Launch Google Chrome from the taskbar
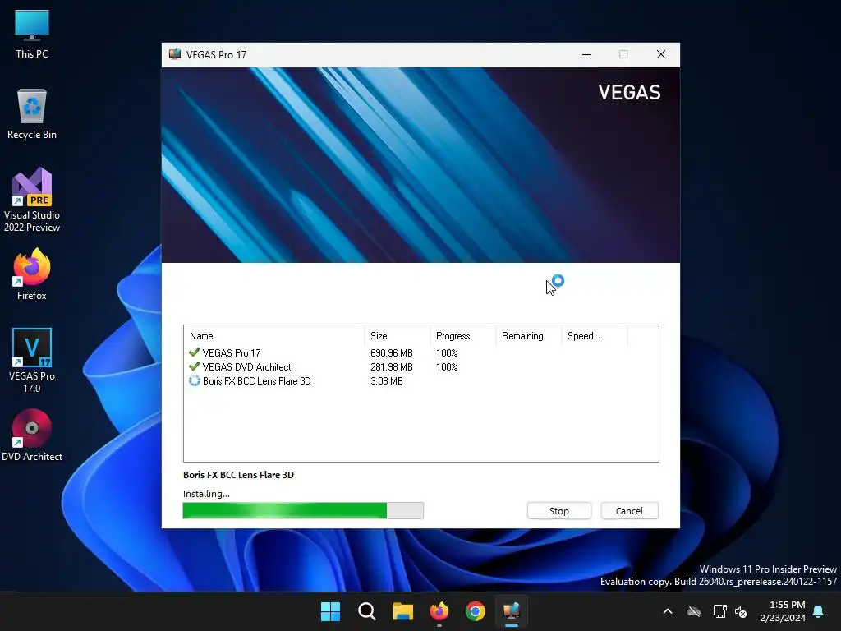The image size is (841, 631). click(x=476, y=611)
